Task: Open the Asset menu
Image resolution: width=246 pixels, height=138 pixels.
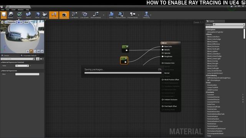Action: click(13, 10)
